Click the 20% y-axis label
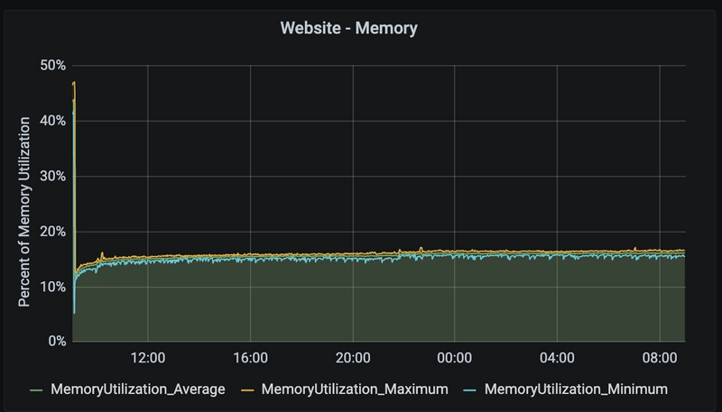722x412 pixels. 53,232
